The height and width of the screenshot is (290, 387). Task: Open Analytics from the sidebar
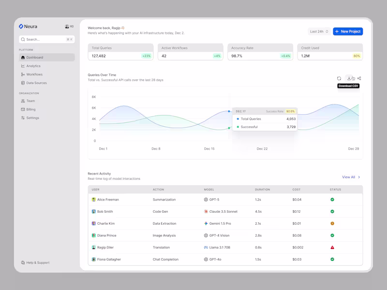pos(32,66)
